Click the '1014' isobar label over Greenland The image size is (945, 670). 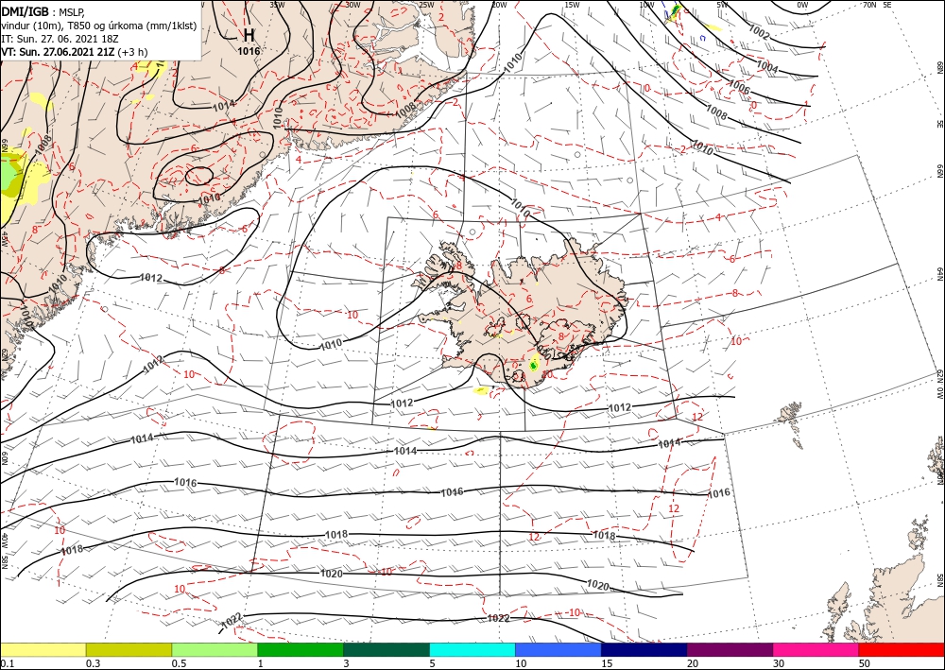pos(224,106)
